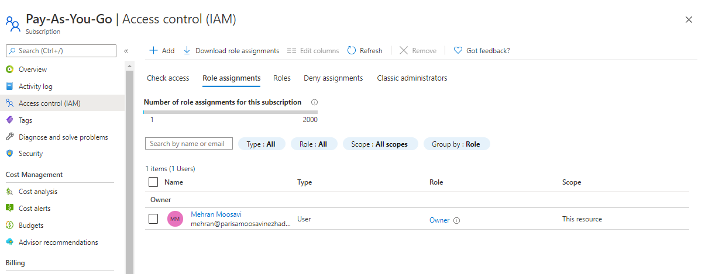
Task: Sort by the Name column header
Action: (174, 182)
